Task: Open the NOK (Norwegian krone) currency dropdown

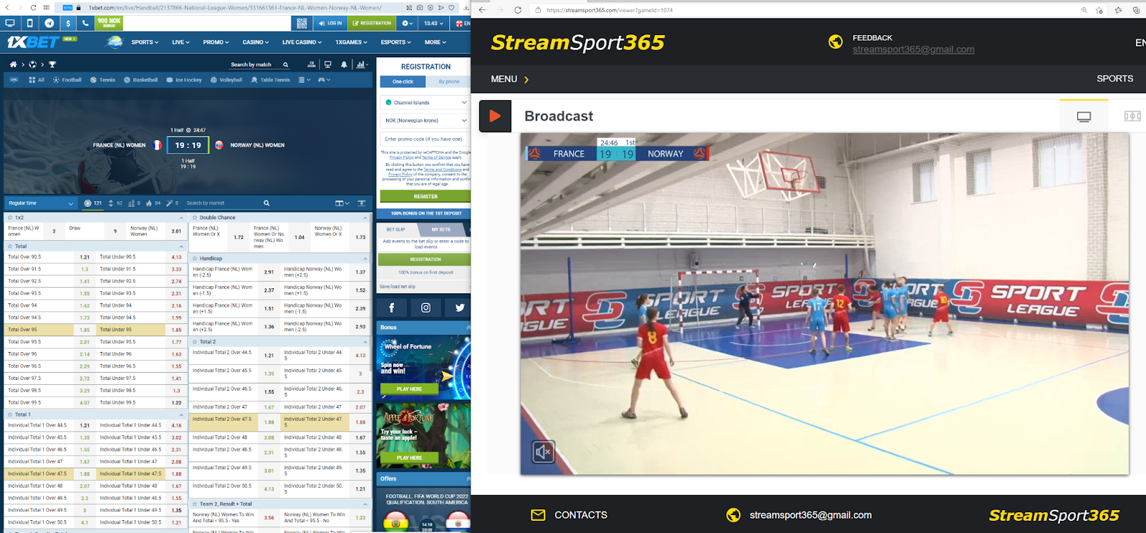Action: pos(425,120)
